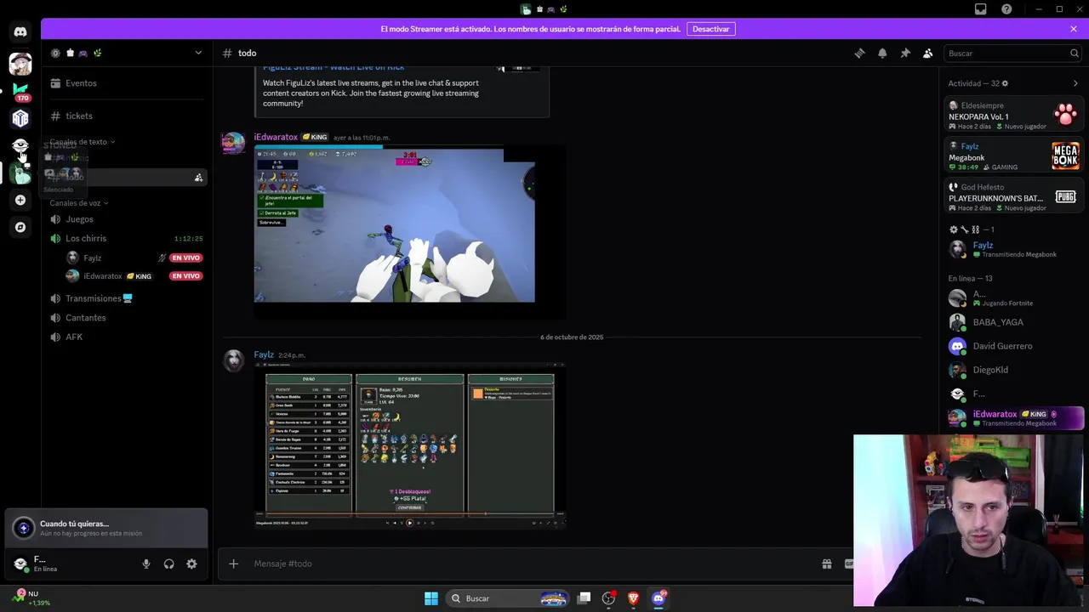Toggle microphone mute

tap(146, 564)
